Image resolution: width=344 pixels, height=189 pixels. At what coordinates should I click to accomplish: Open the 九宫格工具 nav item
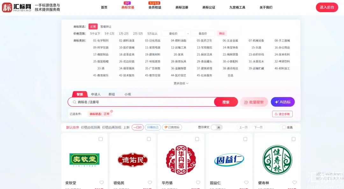237,7
